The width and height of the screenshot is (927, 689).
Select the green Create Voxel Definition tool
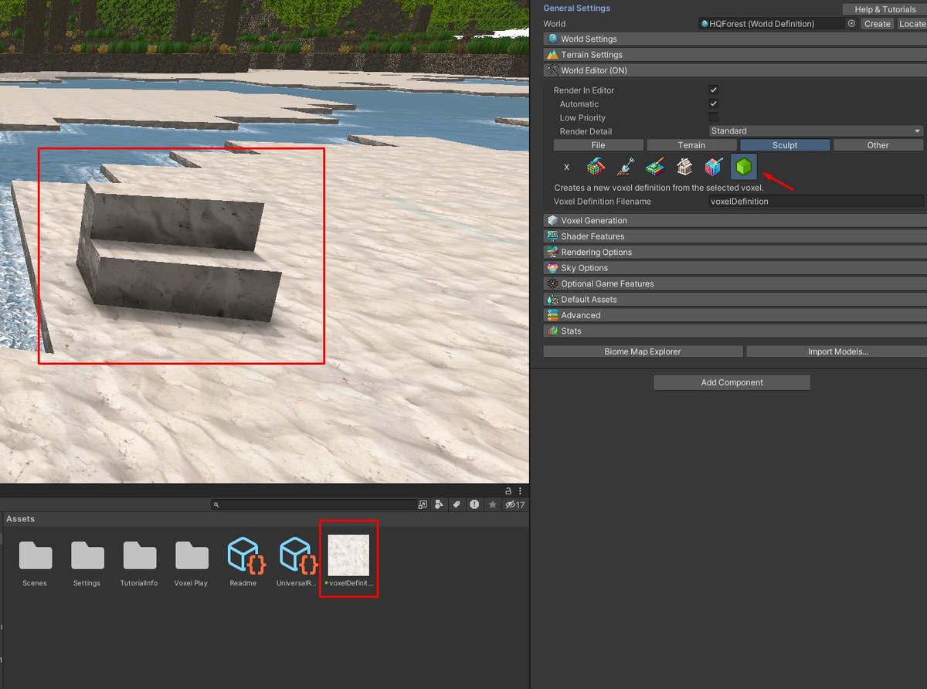click(x=742, y=166)
